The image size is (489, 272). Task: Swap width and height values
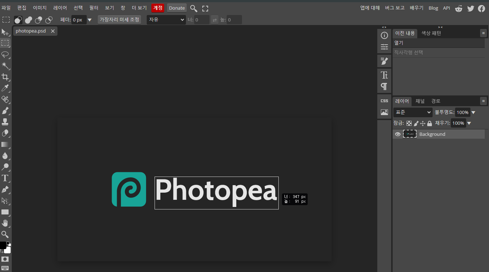pos(215,20)
